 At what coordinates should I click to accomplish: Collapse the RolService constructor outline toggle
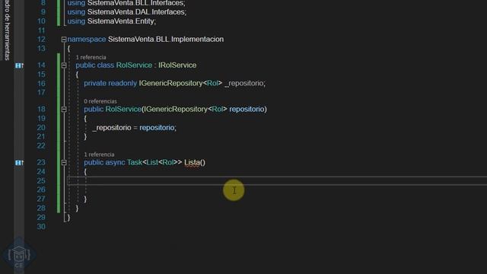point(64,110)
